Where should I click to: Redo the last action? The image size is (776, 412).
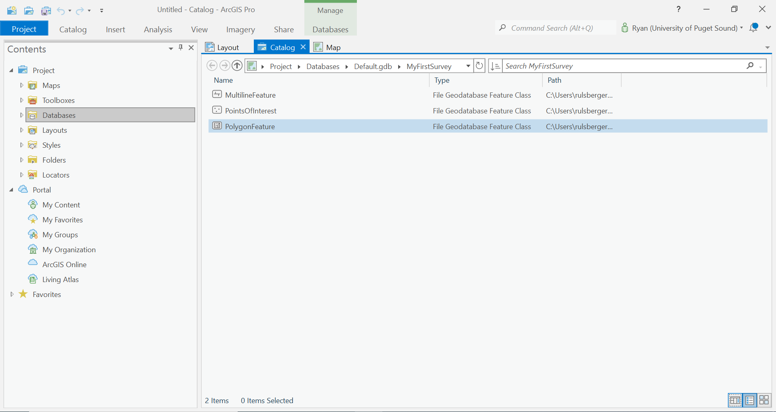coord(80,10)
